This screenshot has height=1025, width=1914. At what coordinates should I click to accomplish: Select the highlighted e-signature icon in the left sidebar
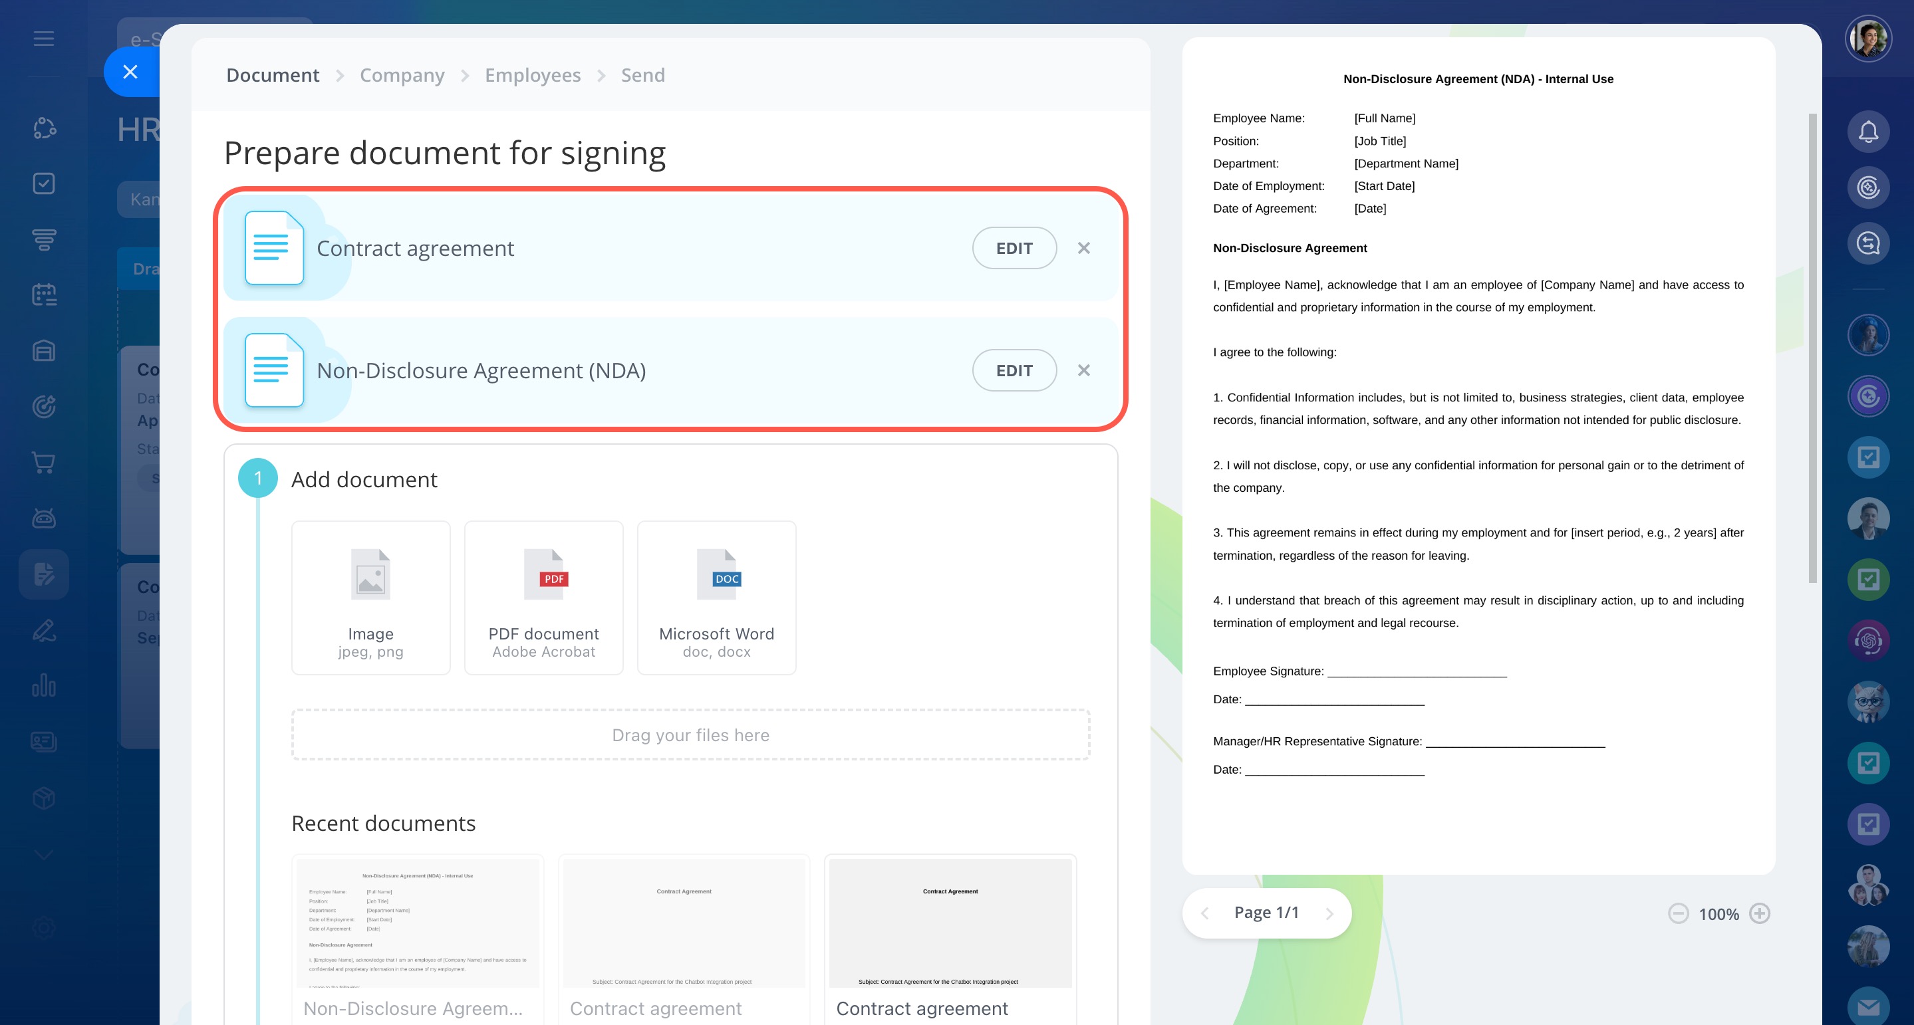point(44,574)
